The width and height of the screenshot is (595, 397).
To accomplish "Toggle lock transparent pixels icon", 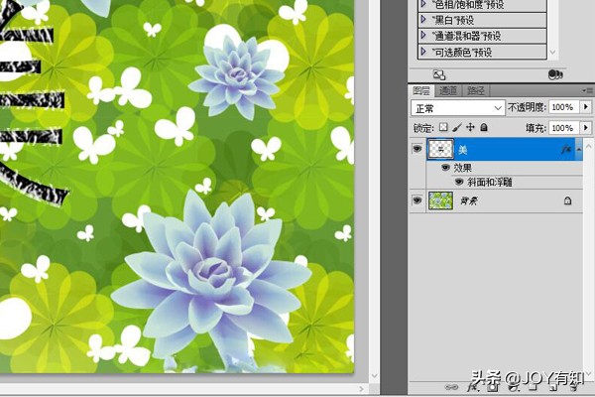I will point(443,127).
